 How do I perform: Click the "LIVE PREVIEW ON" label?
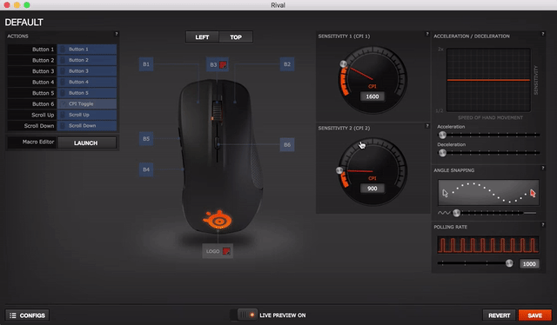282,315
